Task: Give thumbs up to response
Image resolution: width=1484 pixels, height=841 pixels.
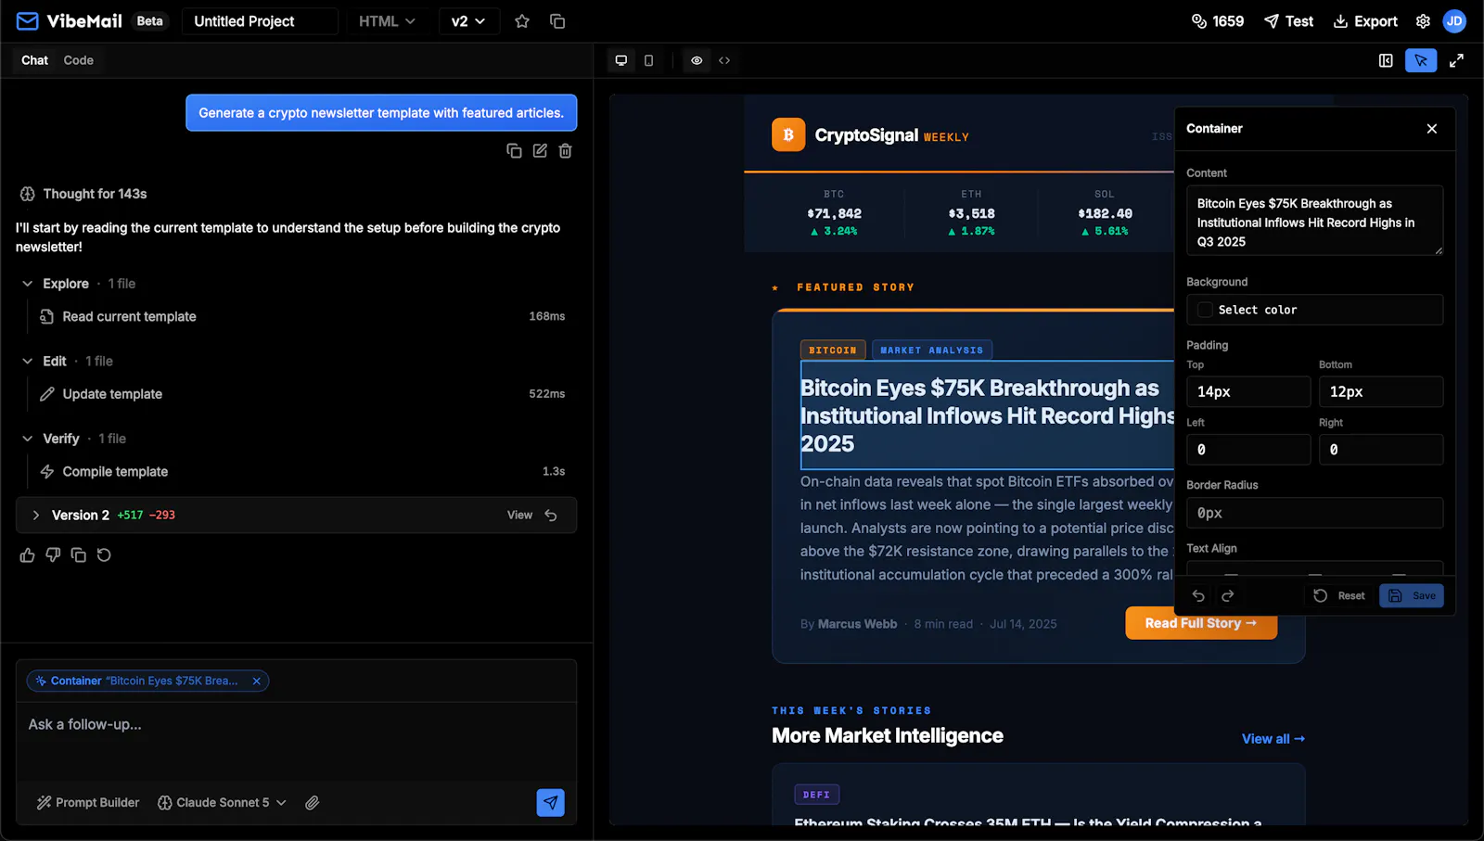Action: (27, 555)
